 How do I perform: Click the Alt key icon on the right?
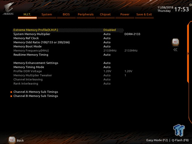(175, 42)
